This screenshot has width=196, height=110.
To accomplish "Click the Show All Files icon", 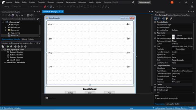I will (x=31, y=15).
